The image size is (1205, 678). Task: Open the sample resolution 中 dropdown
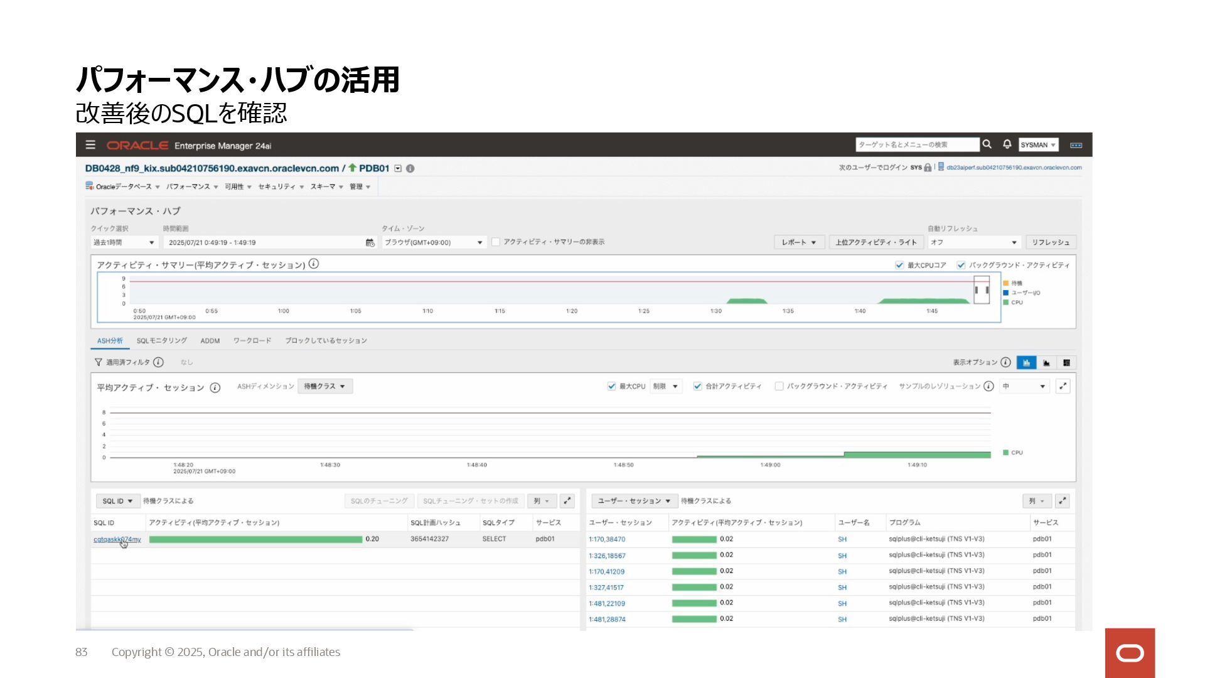coord(1024,387)
